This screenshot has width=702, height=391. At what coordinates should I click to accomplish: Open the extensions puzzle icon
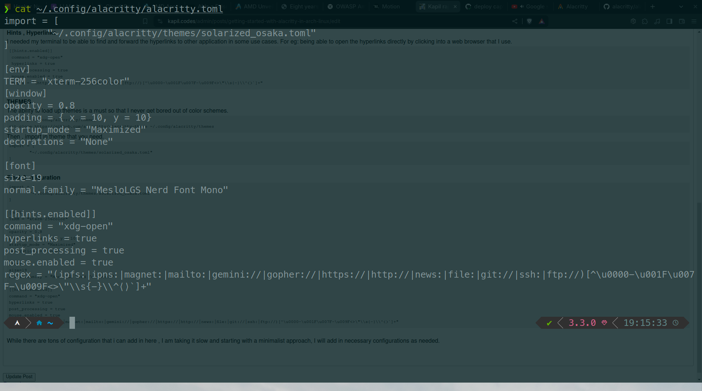tap(645, 21)
